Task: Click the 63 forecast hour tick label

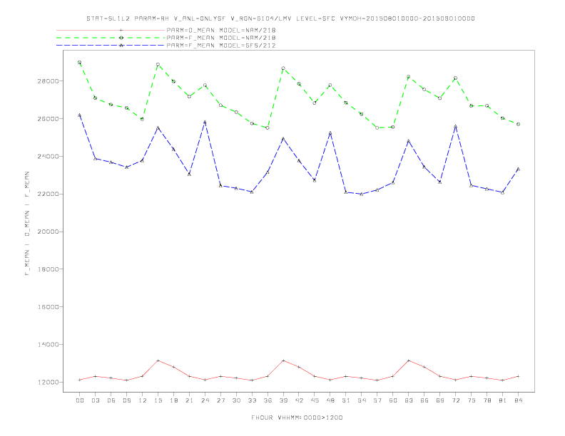Action: [x=409, y=400]
